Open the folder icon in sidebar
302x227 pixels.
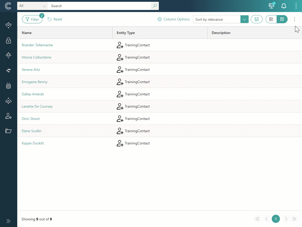[8, 131]
